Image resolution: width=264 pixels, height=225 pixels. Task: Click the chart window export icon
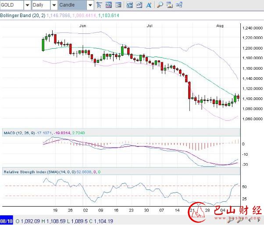(x=170, y=5)
